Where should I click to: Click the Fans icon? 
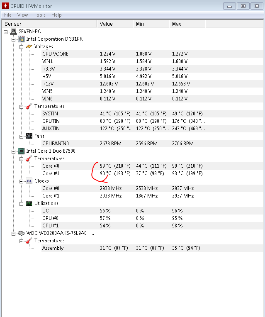point(29,136)
